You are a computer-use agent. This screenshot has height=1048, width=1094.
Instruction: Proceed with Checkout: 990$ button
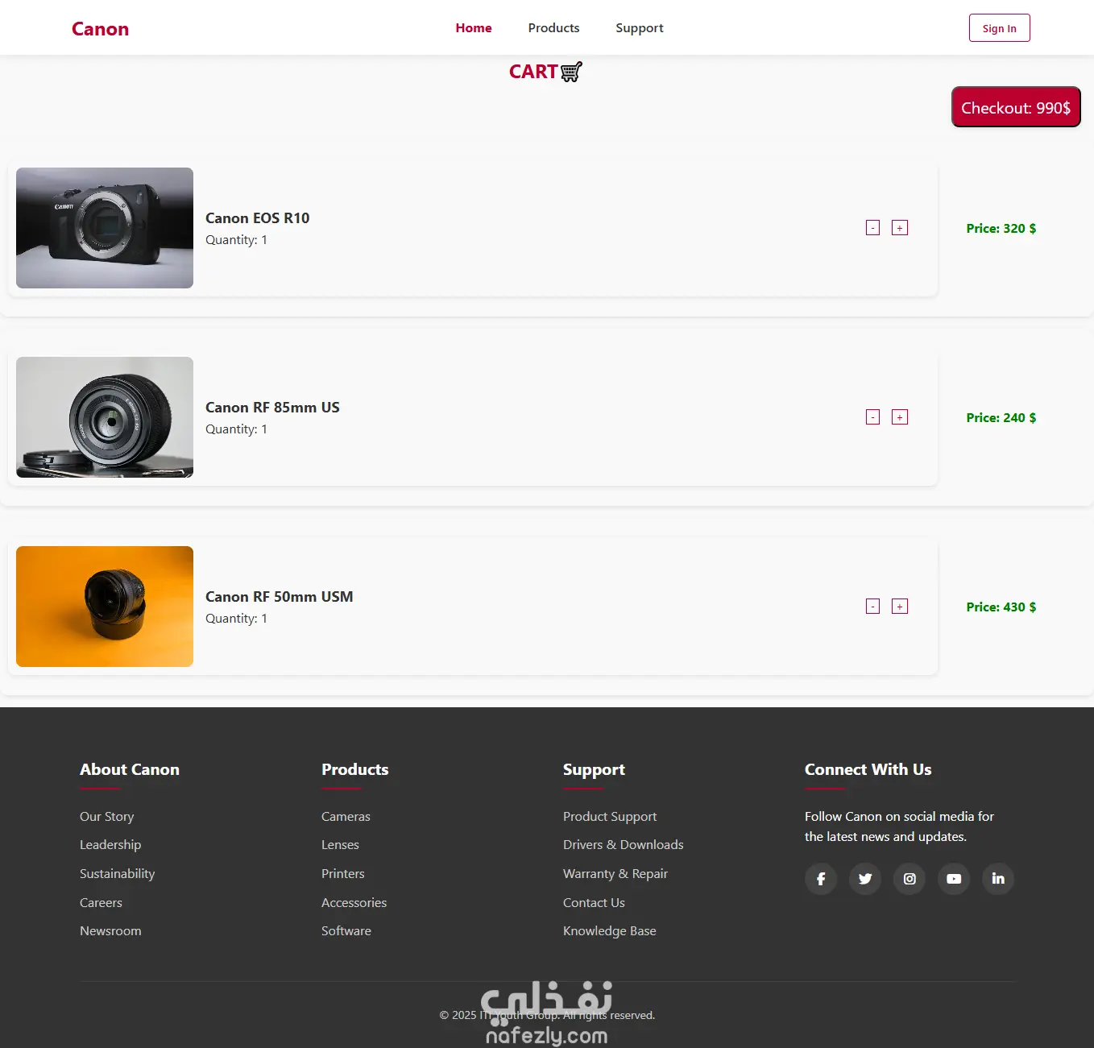click(1016, 107)
